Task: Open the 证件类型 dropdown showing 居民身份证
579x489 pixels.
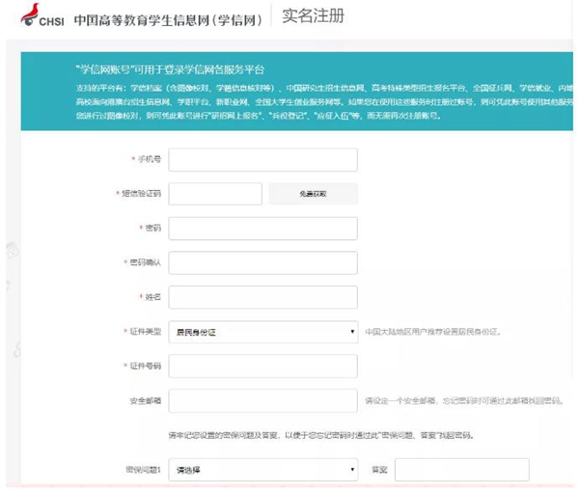Action: 262,332
